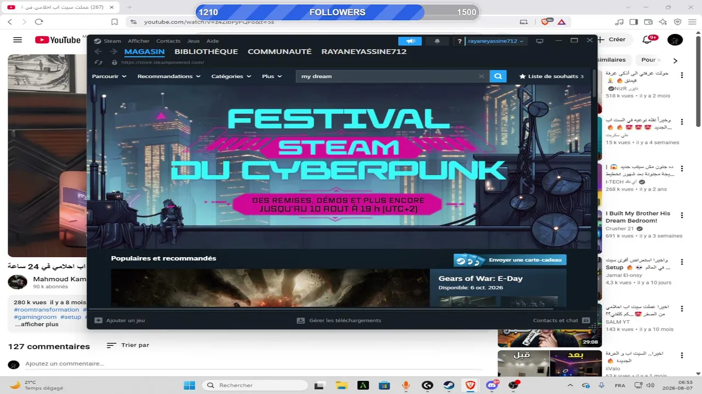Click the Contacts et chat icon

point(586,320)
